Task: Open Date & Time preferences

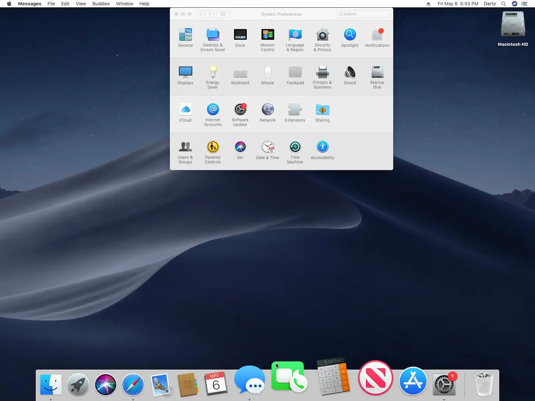Action: click(267, 150)
